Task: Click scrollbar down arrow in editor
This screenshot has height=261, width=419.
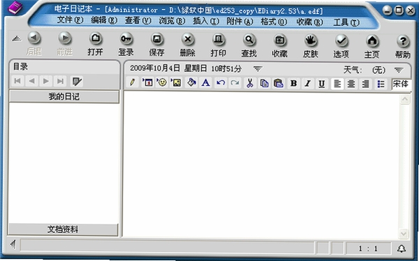Action: coord(404,234)
